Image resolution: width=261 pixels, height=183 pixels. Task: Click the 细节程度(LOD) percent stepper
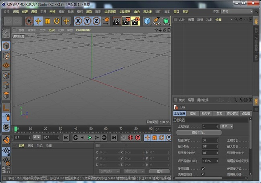tap(217, 161)
